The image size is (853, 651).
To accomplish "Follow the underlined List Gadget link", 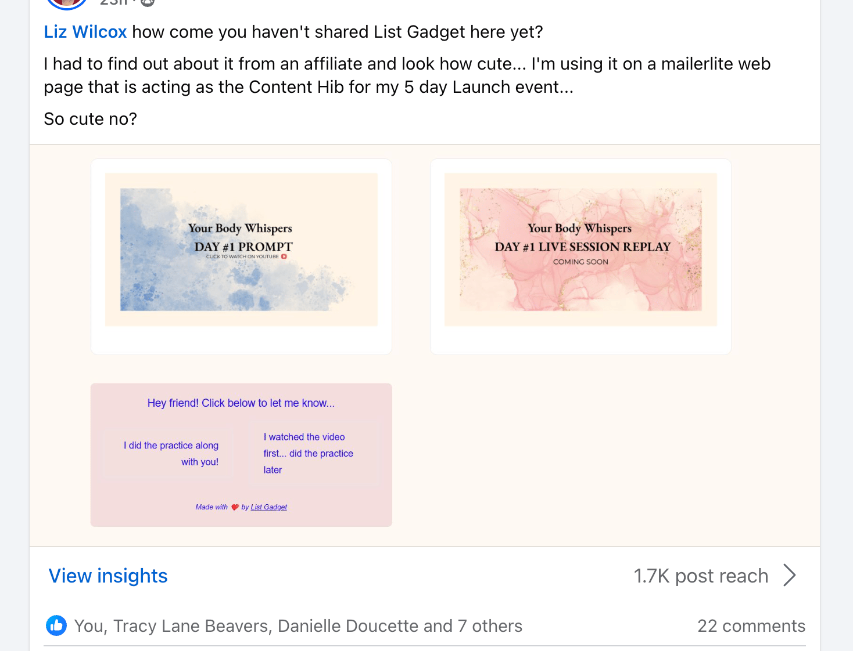I will point(268,507).
